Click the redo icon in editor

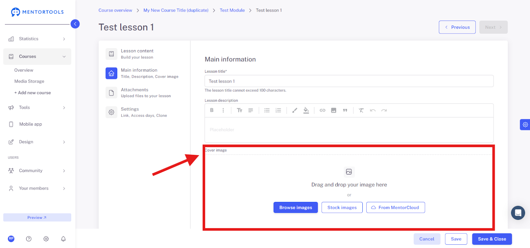click(x=384, y=110)
